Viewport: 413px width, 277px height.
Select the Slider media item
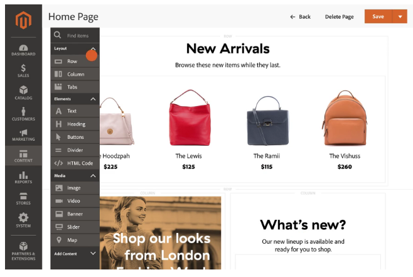75,227
